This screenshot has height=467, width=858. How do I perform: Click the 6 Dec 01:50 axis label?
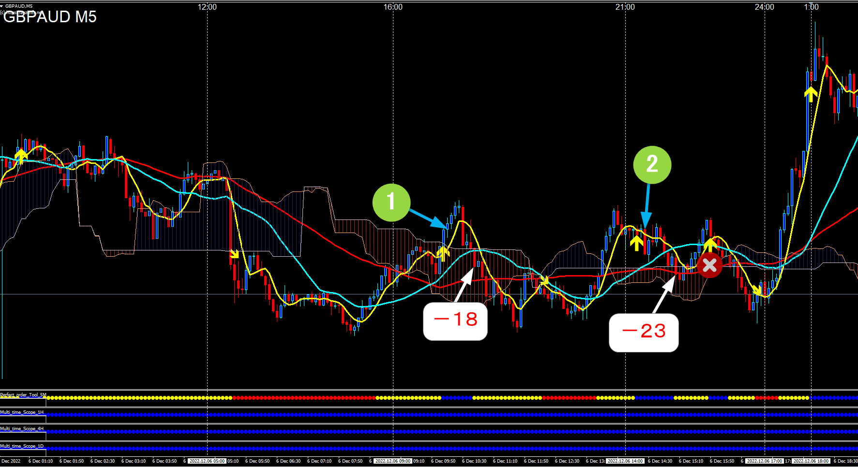coord(72,461)
